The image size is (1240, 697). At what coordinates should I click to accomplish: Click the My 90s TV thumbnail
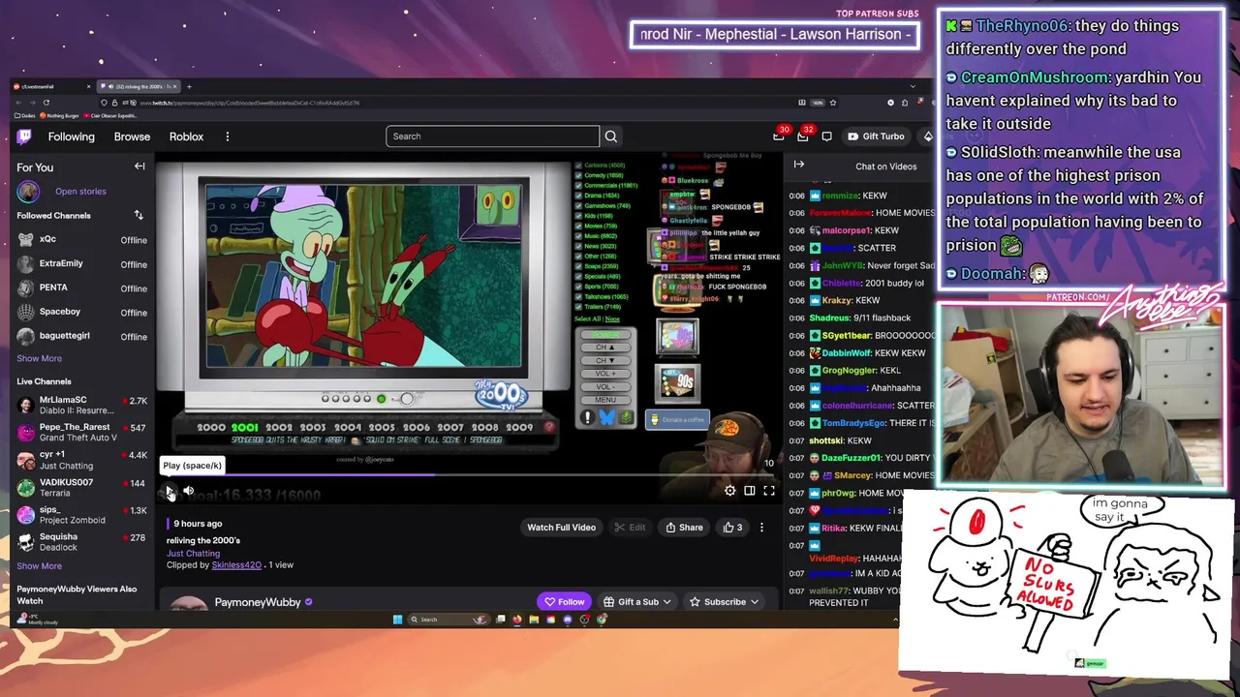[x=677, y=382]
